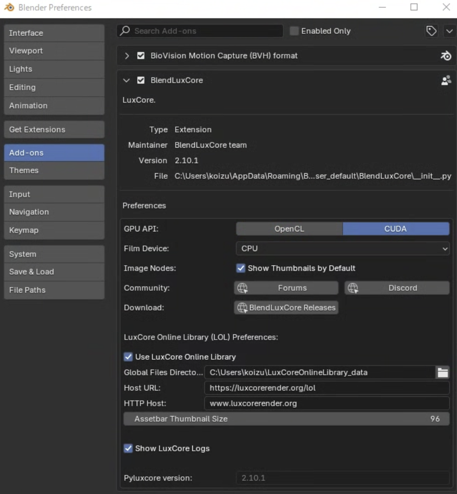
Task: Click the magnifier icon in add-on search
Action: pos(125,31)
